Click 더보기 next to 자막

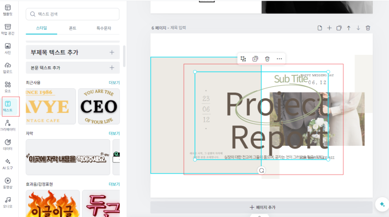click(x=114, y=133)
